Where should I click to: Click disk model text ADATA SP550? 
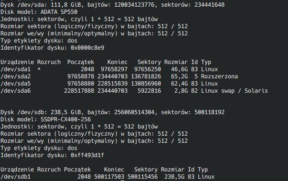click(59, 12)
